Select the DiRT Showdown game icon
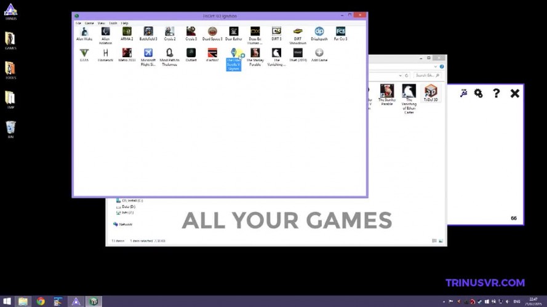547x307 pixels. click(298, 35)
